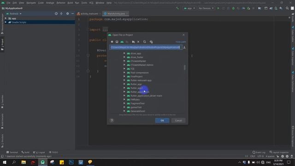
Task: Open the Build tool window
Action: click(25, 152)
